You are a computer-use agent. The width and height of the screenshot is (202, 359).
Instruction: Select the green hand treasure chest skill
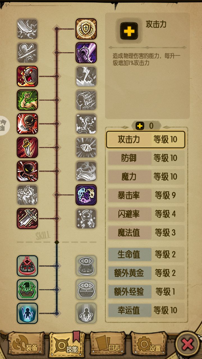coord(27,289)
